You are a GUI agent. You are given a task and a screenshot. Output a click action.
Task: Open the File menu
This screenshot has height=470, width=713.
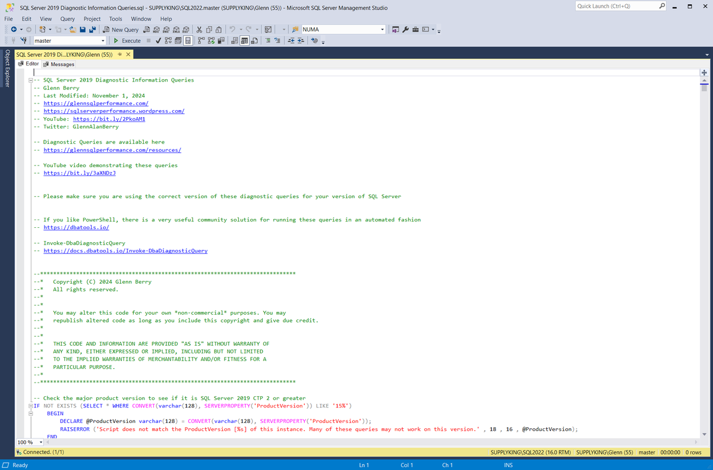click(x=10, y=18)
